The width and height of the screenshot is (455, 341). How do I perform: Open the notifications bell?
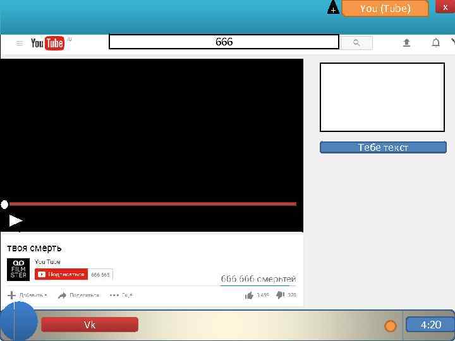point(435,43)
